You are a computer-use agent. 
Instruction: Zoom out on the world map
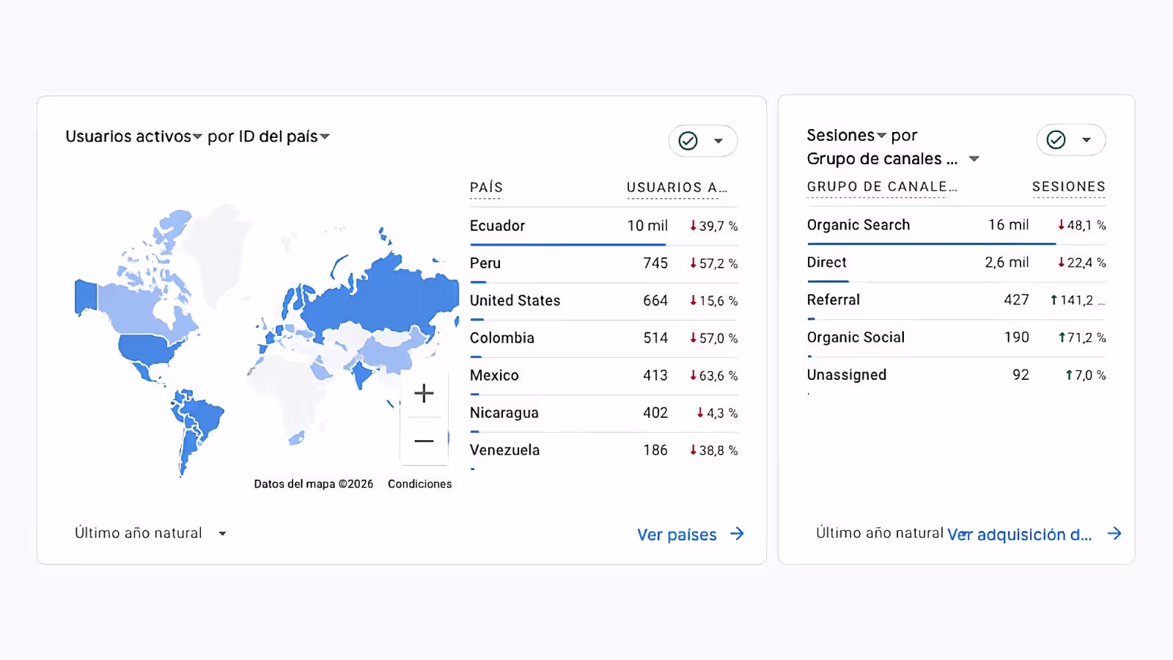pos(424,441)
